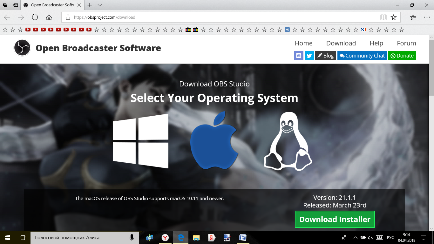Add page to favorites with star icon
Screen dimensions: 434x244
[x=394, y=17]
